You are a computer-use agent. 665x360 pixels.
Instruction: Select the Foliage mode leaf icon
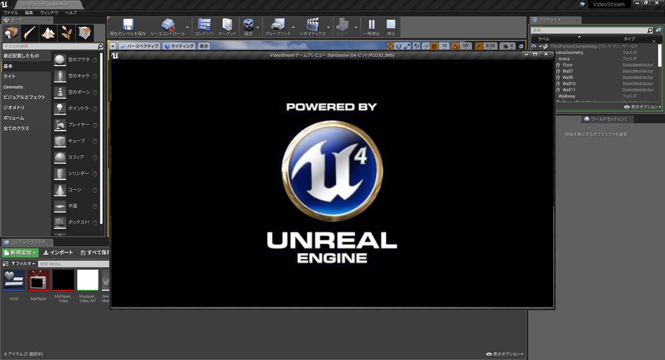tap(66, 33)
